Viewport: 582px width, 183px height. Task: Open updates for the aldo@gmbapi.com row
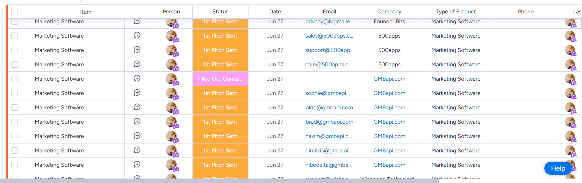pos(137,107)
